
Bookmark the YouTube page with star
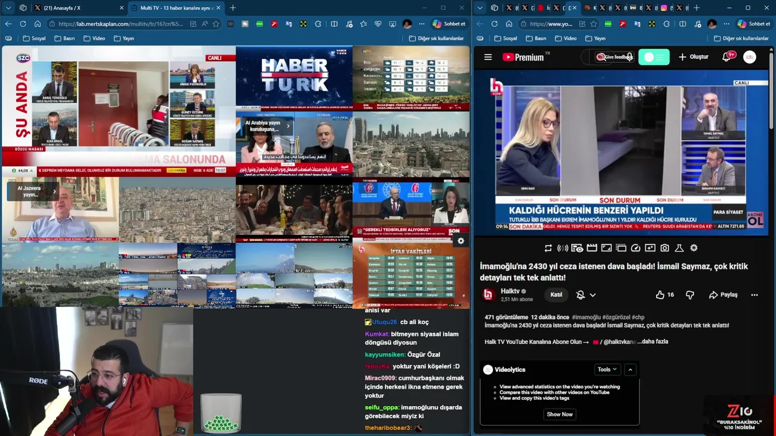(x=594, y=24)
